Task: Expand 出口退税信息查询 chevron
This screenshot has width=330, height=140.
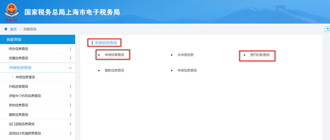Action: [70, 124]
